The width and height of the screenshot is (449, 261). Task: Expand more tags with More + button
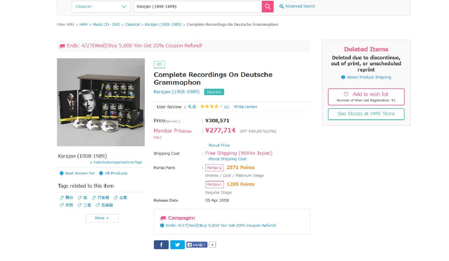[102, 218]
